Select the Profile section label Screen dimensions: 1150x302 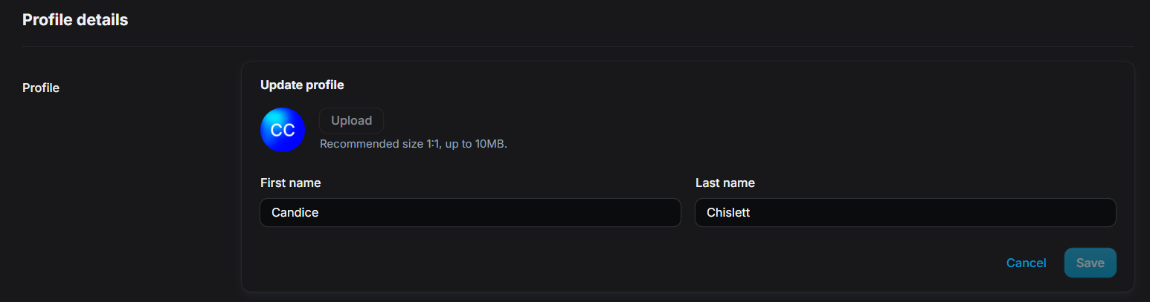[x=41, y=88]
